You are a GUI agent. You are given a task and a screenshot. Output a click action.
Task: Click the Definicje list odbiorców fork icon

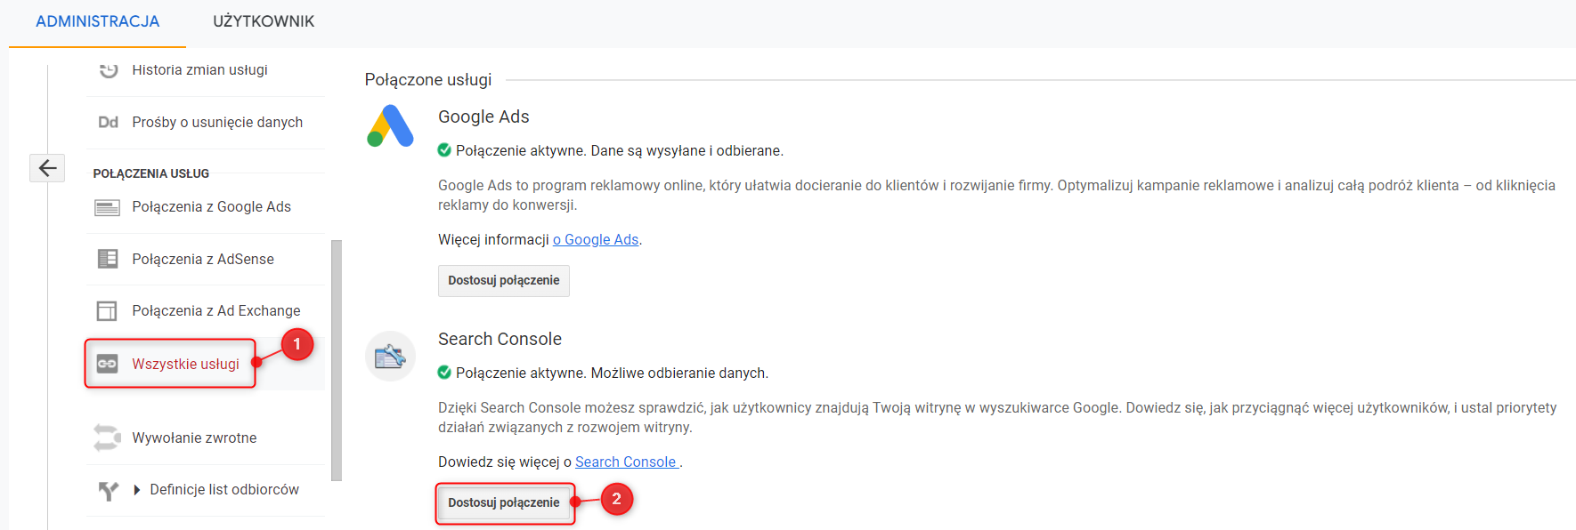click(108, 490)
